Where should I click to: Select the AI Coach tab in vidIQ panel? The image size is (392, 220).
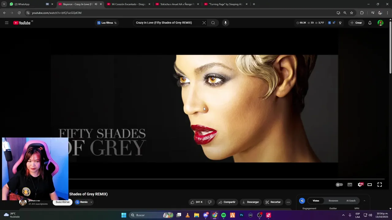tap(351, 201)
